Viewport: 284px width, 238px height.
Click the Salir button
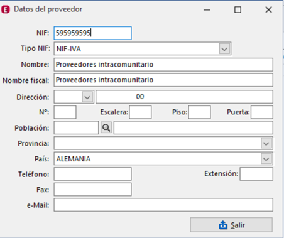point(231,225)
